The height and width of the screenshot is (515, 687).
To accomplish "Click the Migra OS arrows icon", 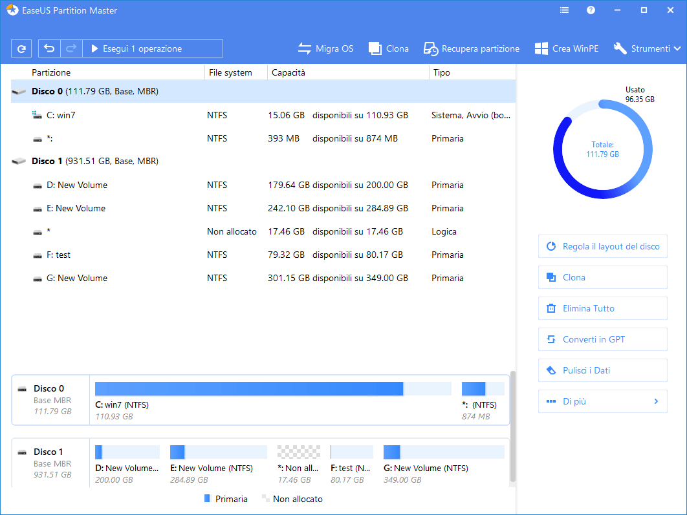I will [x=305, y=48].
